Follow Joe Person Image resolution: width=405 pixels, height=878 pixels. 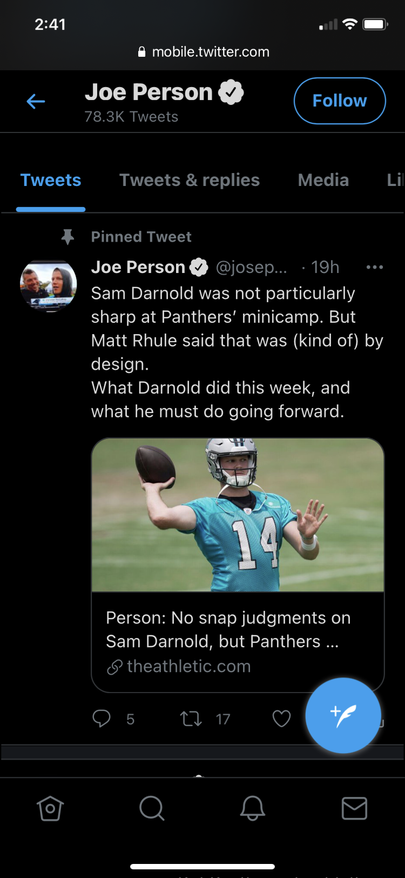point(340,101)
